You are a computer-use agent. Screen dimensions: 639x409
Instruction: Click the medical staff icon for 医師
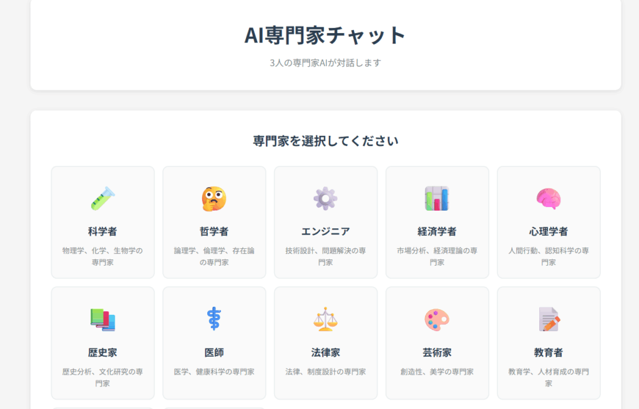pyautogui.click(x=214, y=319)
